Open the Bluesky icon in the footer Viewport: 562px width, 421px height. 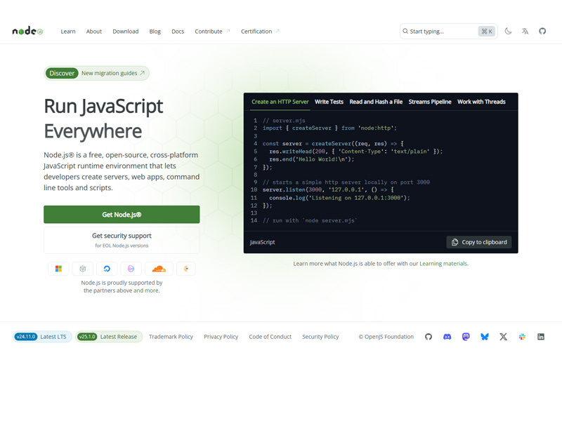pos(485,337)
